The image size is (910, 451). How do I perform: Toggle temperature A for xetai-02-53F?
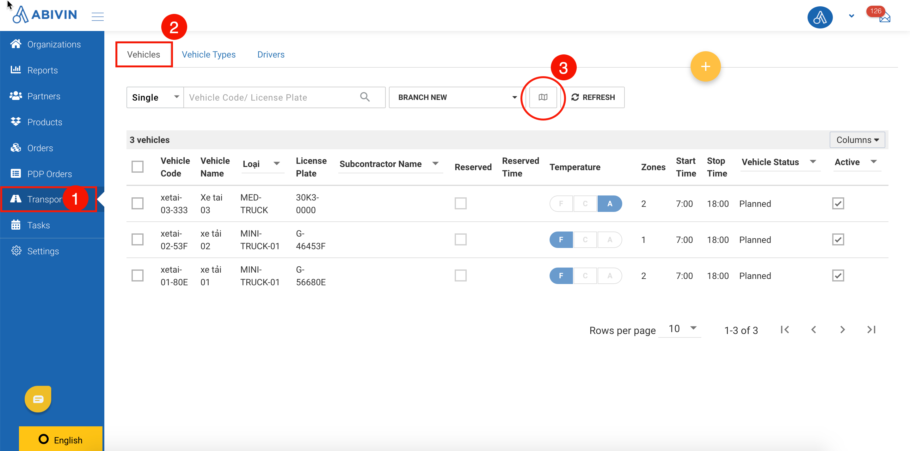(x=610, y=240)
